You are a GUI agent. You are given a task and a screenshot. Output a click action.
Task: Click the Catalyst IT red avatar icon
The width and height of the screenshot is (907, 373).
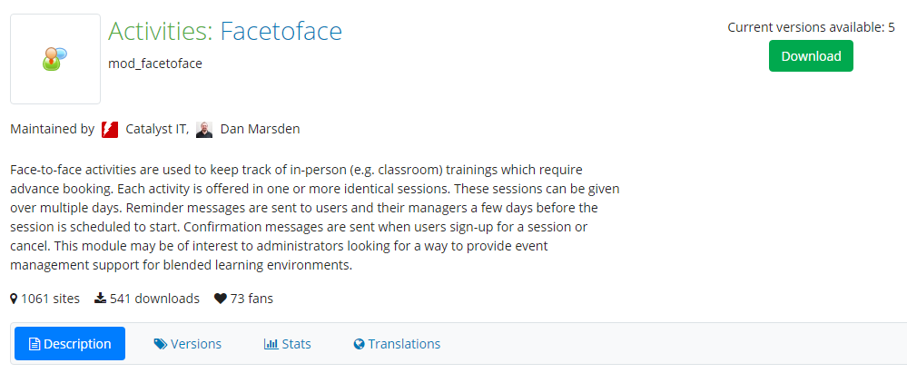110,130
